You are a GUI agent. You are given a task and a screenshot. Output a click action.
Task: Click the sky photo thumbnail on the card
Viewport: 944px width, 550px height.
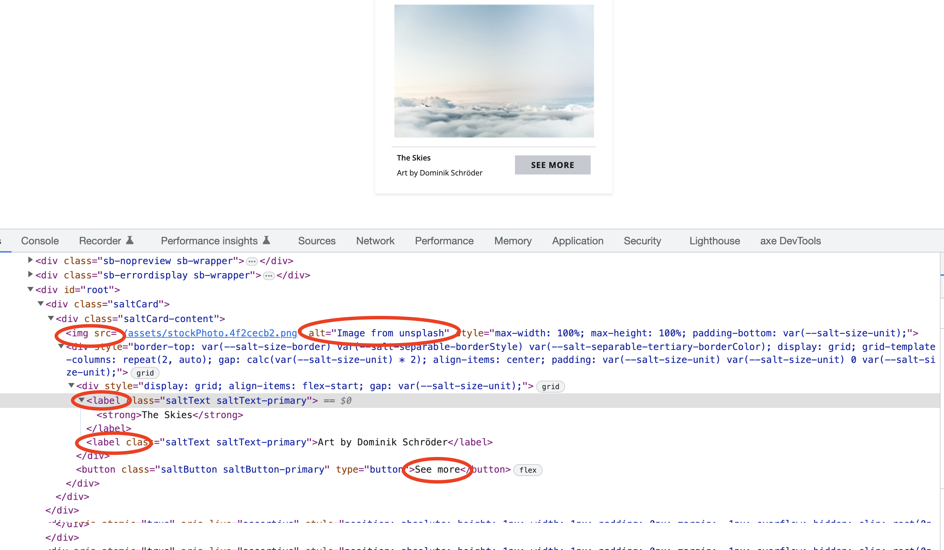click(x=494, y=71)
